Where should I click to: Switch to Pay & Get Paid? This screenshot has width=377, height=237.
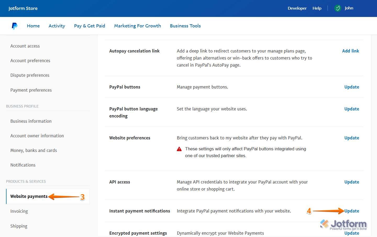[89, 26]
